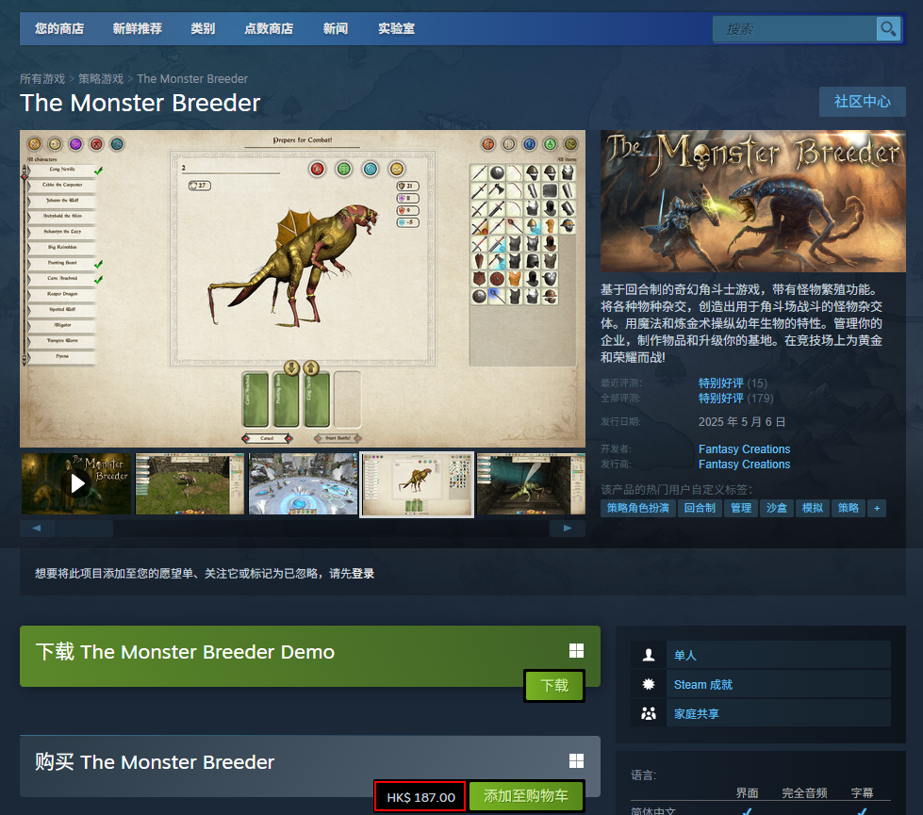The image size is (923, 815).
Task: Open the 社区中心 community hub
Action: [x=862, y=102]
